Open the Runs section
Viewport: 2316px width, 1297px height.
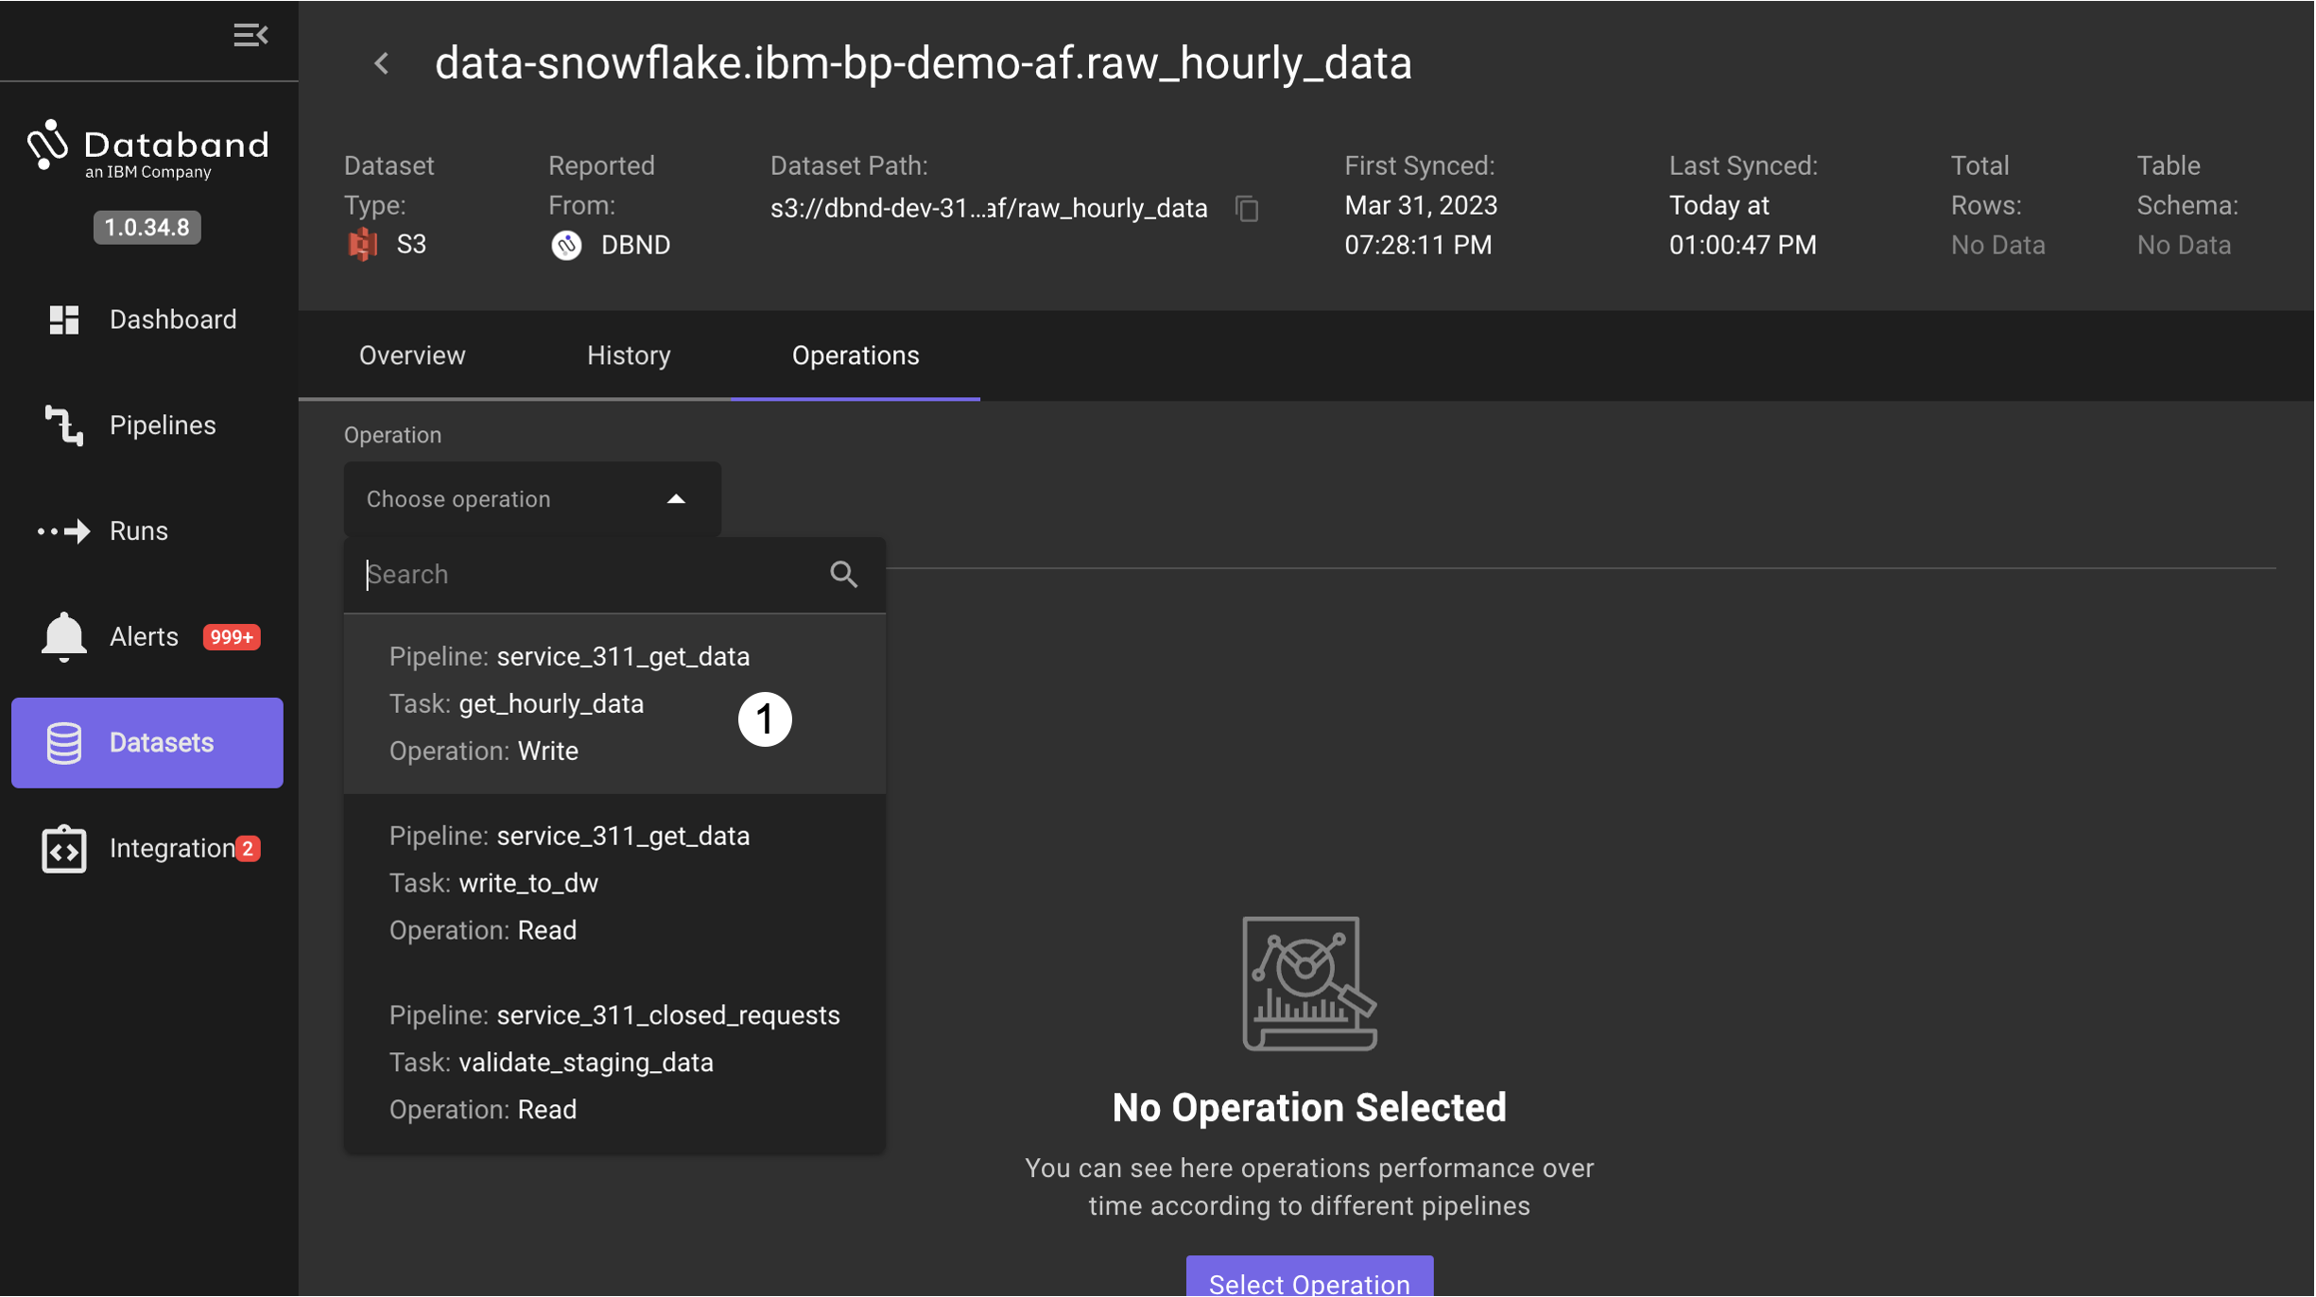pyautogui.click(x=138, y=530)
